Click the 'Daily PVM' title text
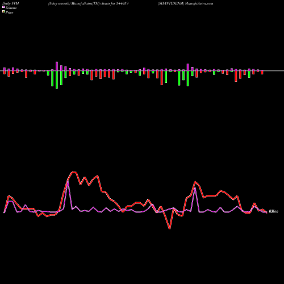This screenshot has height=284, width=284. (x=11, y=3)
